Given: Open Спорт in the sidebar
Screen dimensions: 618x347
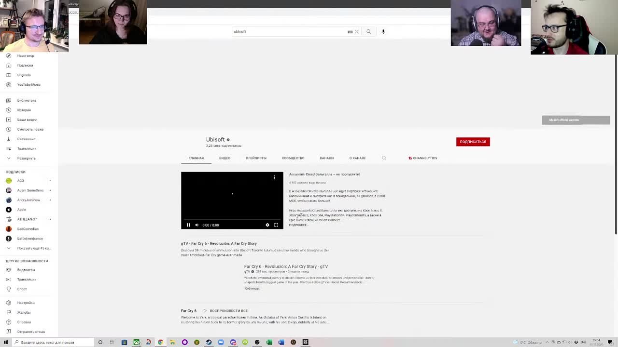Looking at the screenshot, I should click(x=22, y=289).
